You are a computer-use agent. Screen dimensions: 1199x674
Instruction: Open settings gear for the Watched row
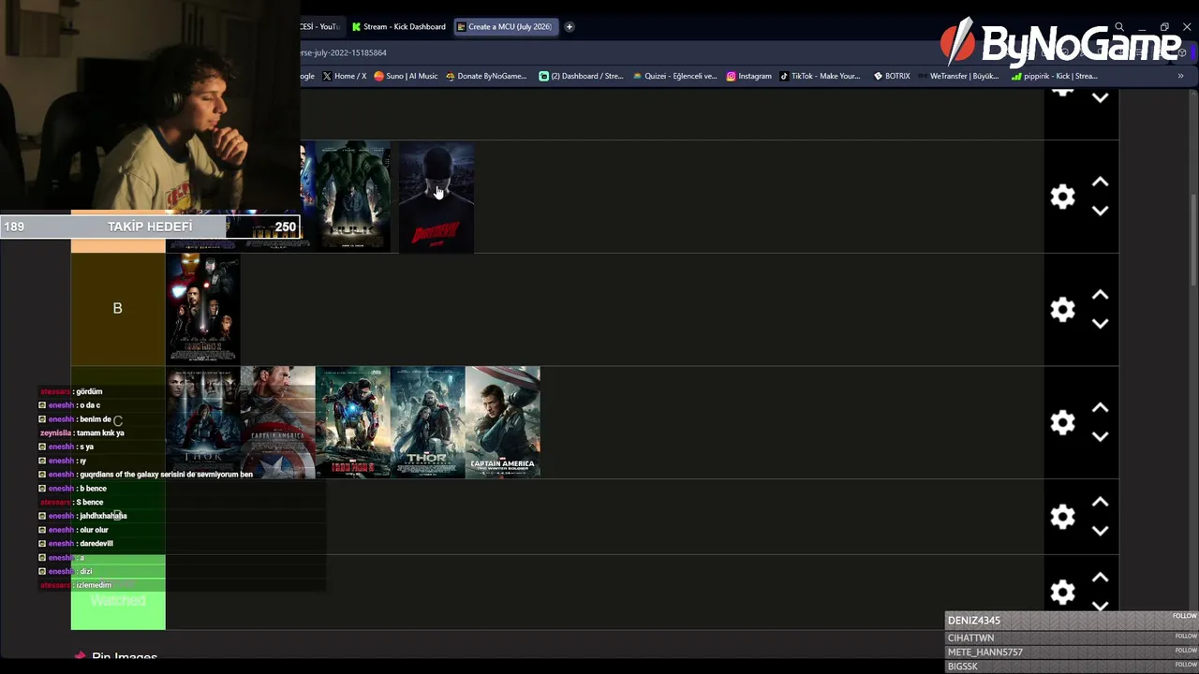pos(1062,592)
